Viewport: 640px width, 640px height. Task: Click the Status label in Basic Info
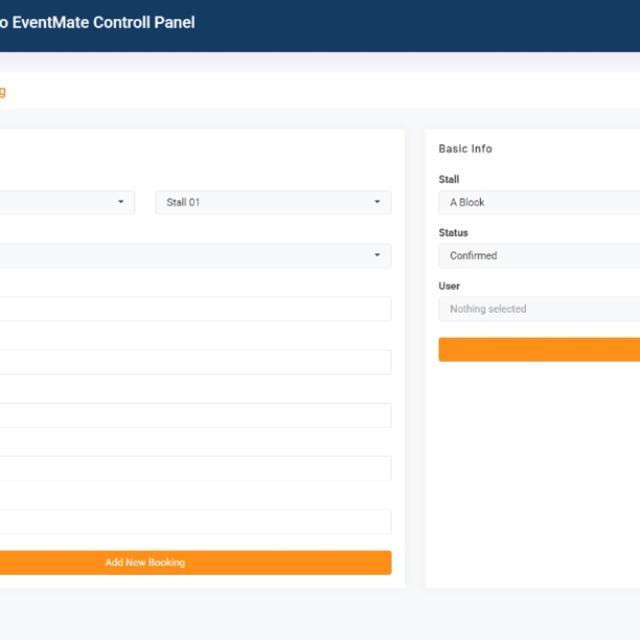coord(453,233)
